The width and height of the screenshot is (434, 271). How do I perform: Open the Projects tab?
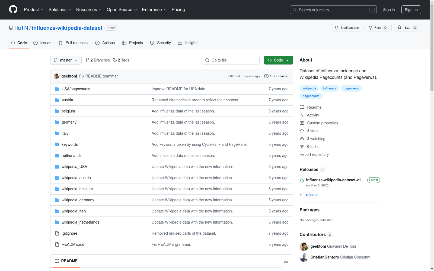point(132,43)
